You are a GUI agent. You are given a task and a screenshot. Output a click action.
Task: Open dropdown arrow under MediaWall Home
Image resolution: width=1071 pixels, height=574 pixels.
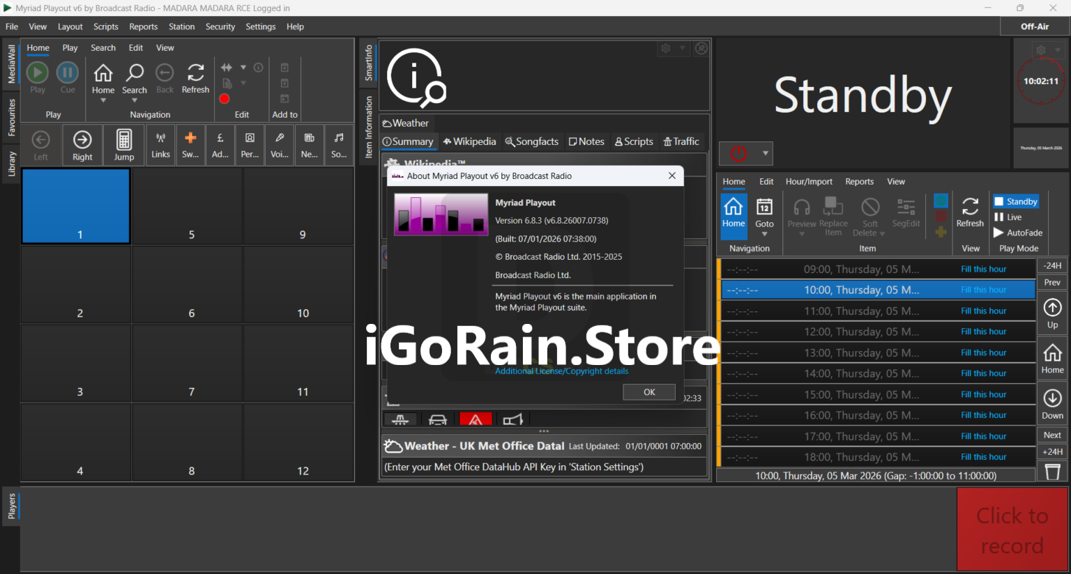coord(103,101)
